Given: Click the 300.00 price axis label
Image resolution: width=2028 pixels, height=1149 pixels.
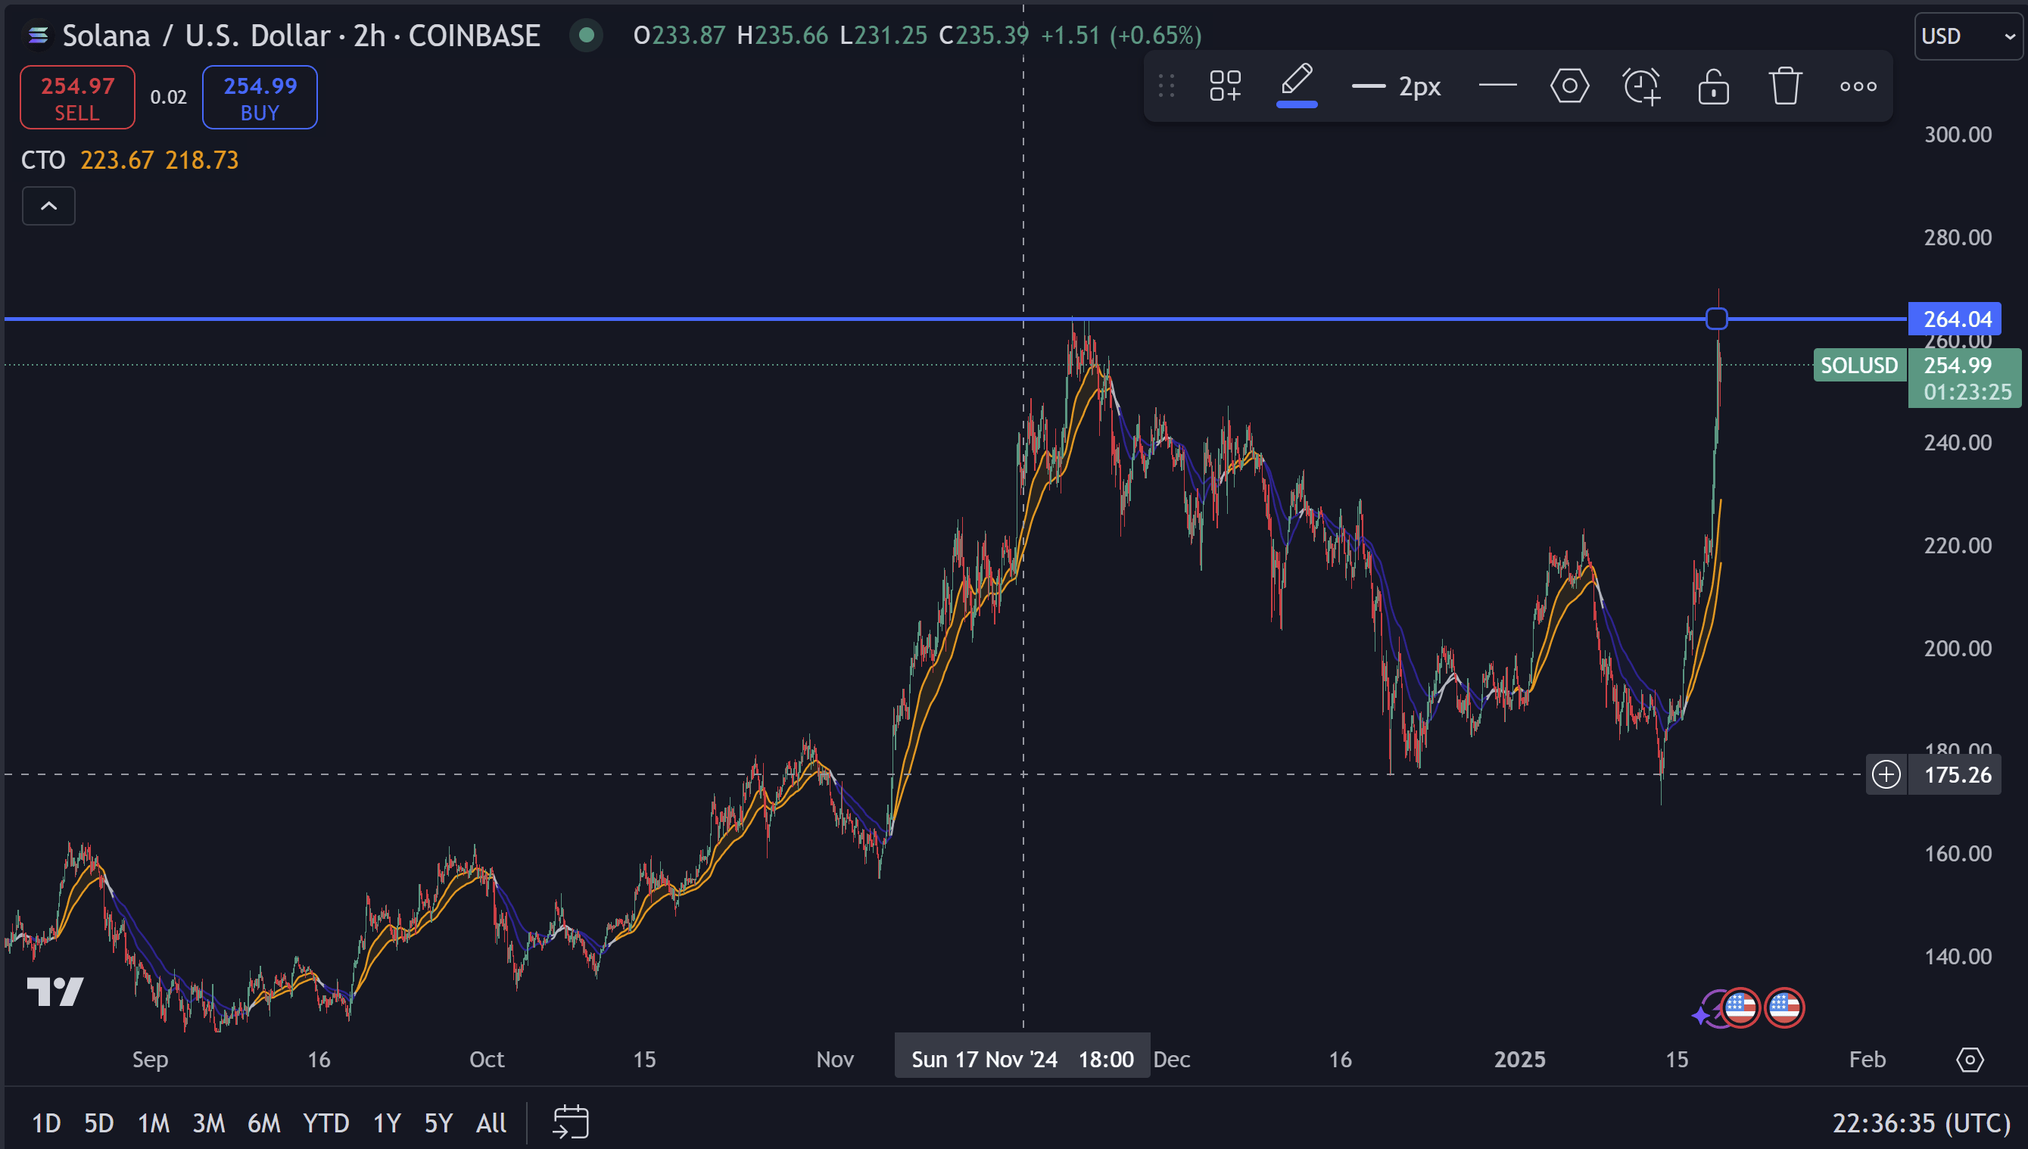Looking at the screenshot, I should [x=1957, y=134].
